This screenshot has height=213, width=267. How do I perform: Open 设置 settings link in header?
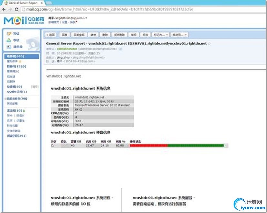65,22
